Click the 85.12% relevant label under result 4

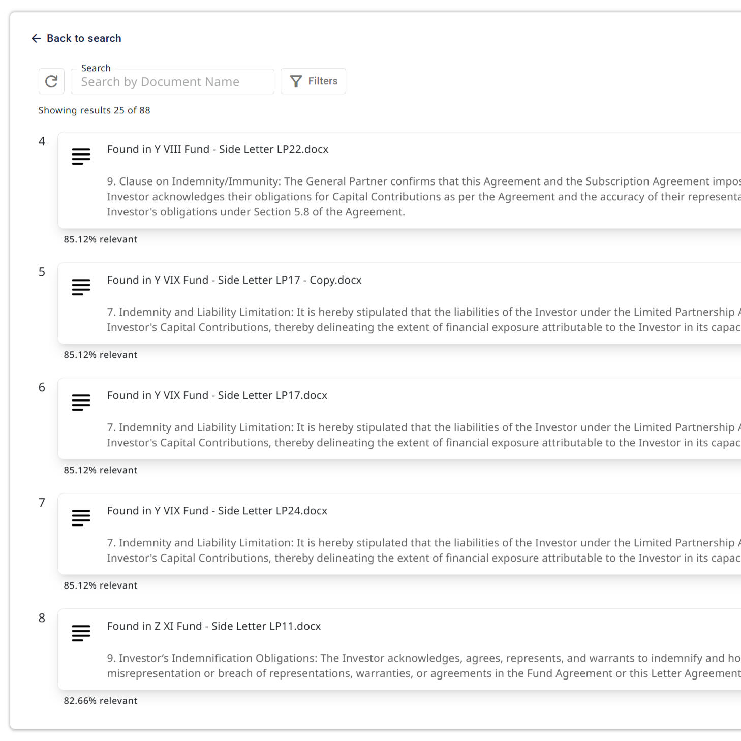pyautogui.click(x=100, y=239)
